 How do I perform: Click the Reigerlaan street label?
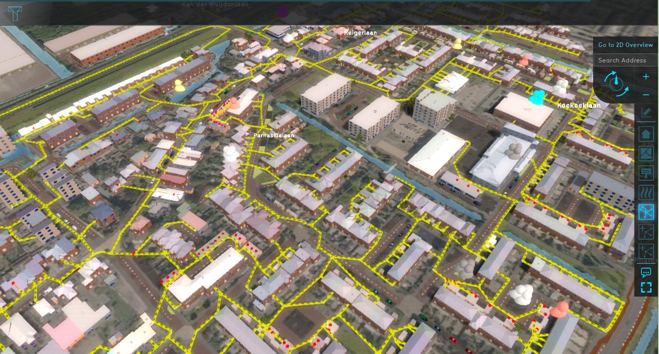(360, 32)
